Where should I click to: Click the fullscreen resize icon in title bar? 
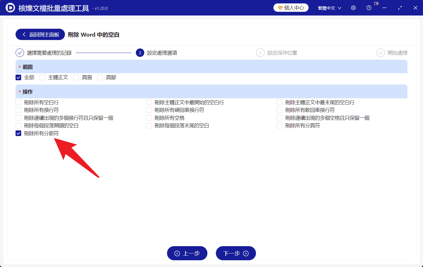[400, 8]
